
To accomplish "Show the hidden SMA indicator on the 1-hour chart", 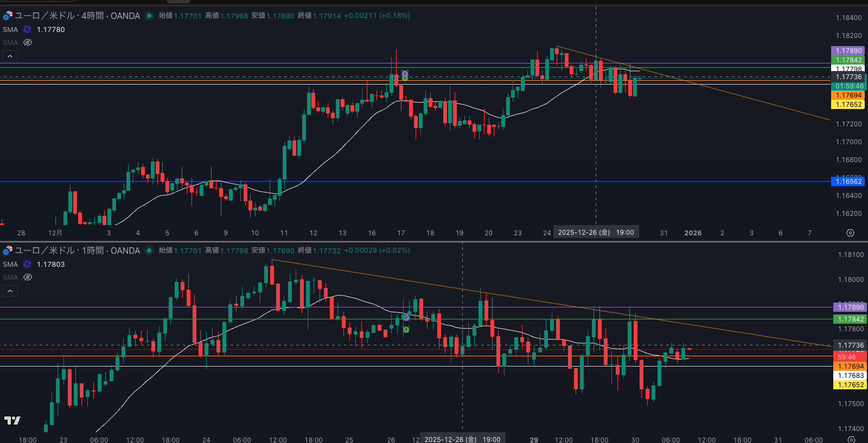I will [28, 277].
